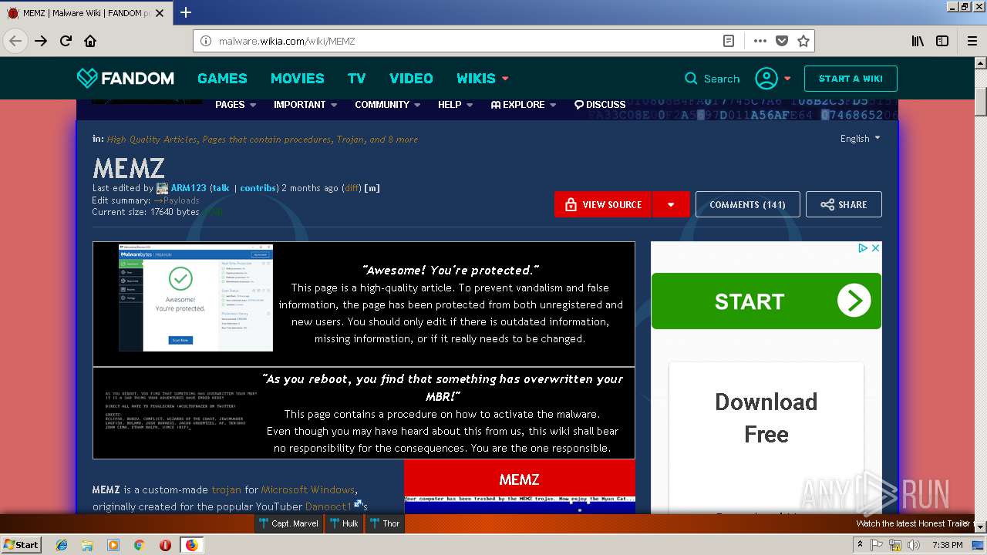The image size is (987, 555).
Task: Bookmark this page with the star
Action: point(803,41)
